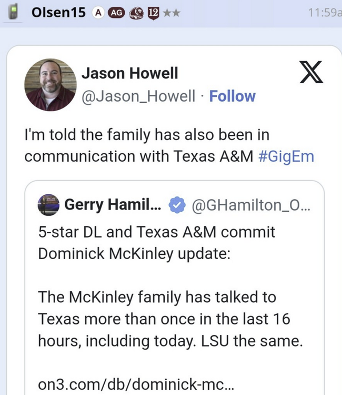Click the gray star rating icons
The height and width of the screenshot is (395, 342).
[173, 13]
